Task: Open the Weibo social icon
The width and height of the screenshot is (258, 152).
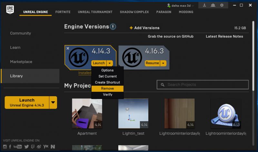Action: coord(39,147)
